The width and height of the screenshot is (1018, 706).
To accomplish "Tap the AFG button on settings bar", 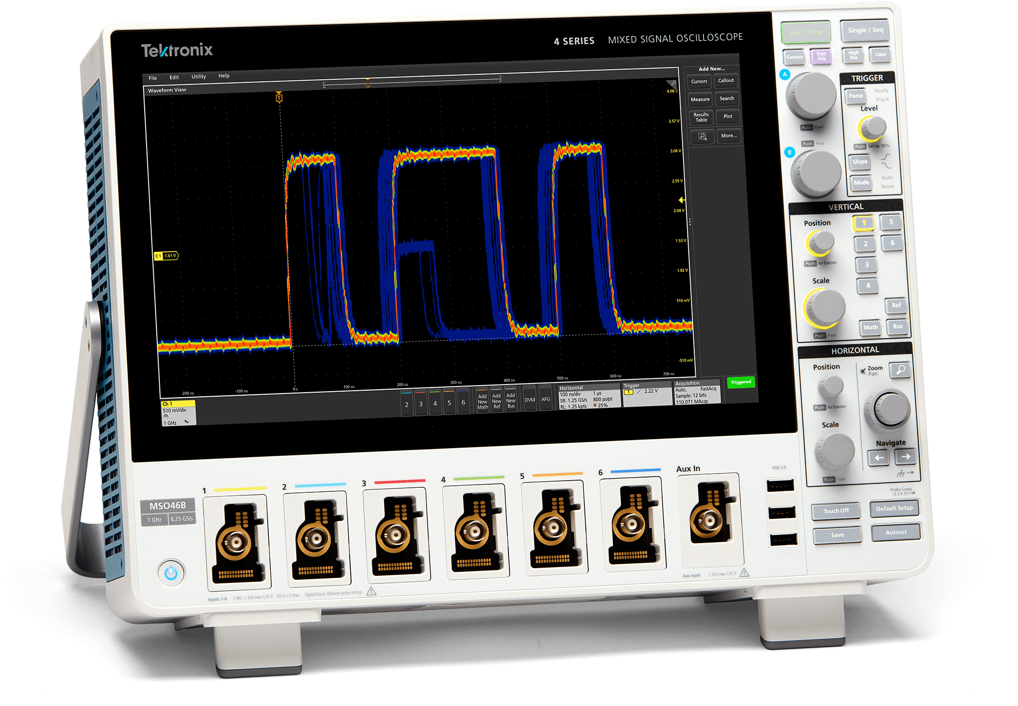I will pos(546,399).
